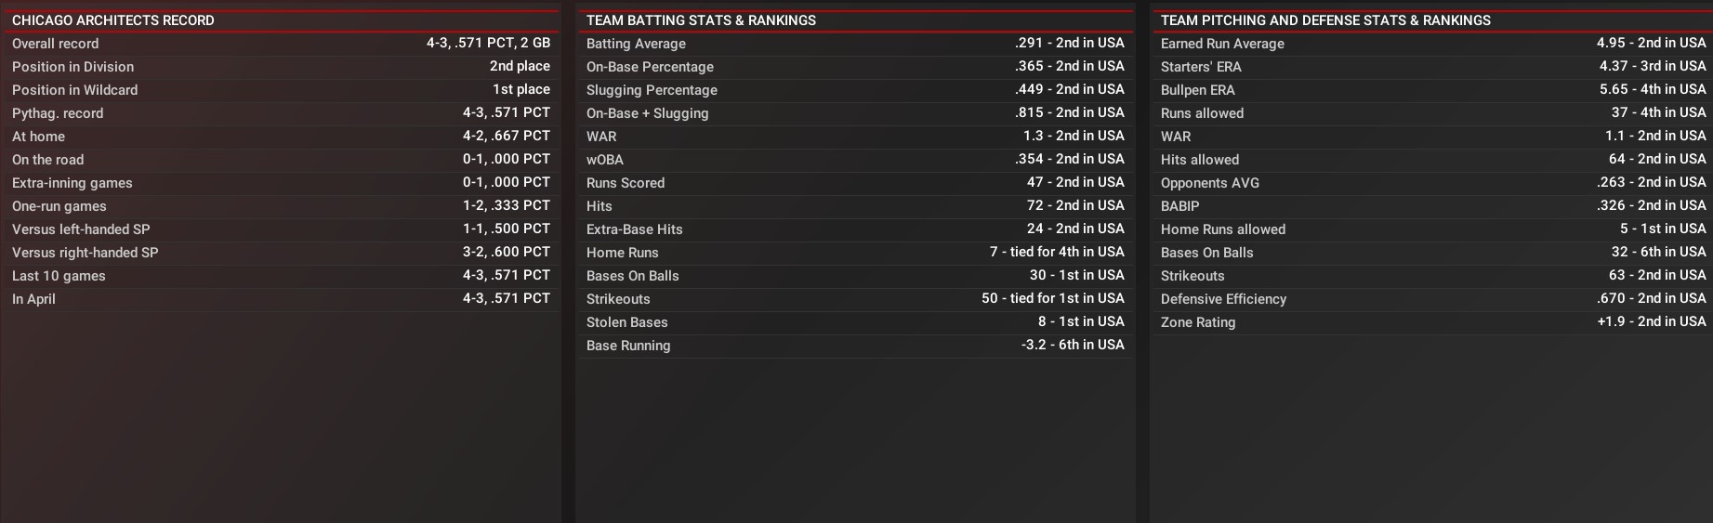Select the Extra-inning games row
Screen dimensions: 1713x523
(281, 183)
